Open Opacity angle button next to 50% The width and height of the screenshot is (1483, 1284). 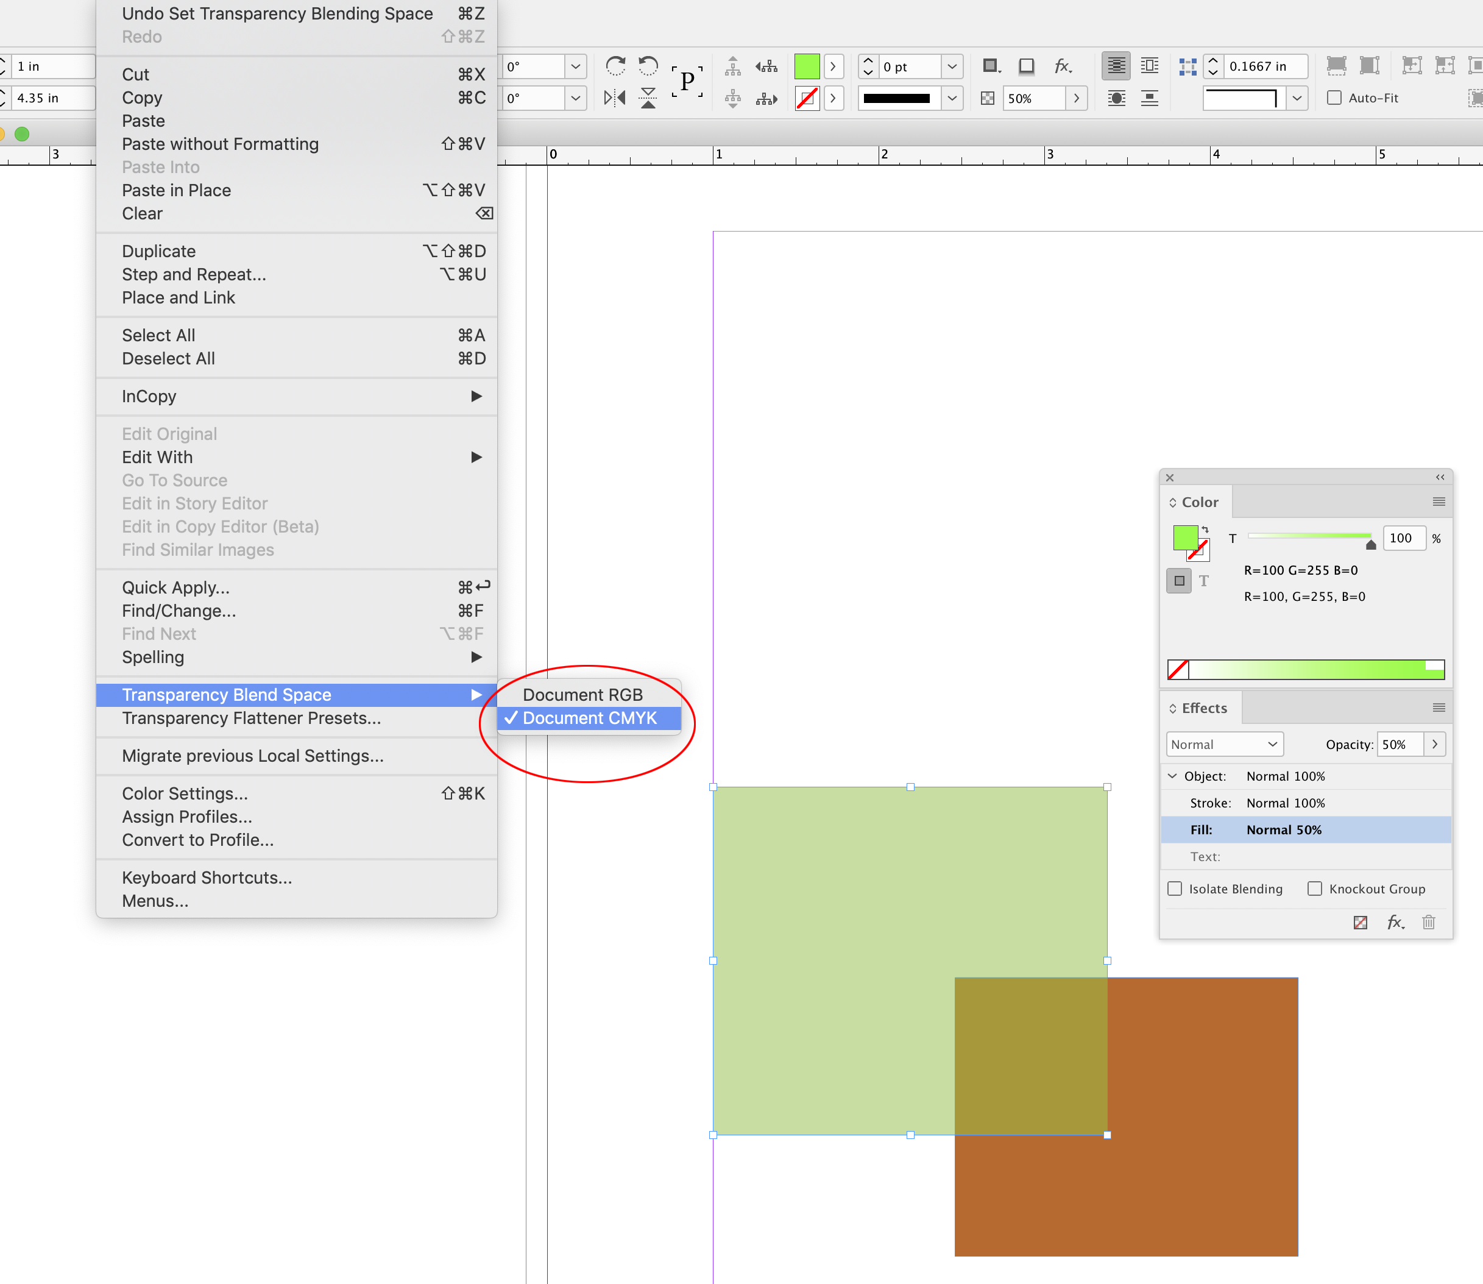[x=1435, y=745]
